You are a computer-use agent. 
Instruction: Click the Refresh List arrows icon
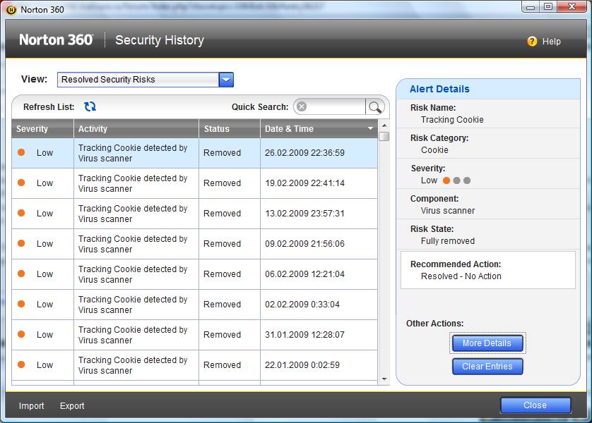[x=90, y=106]
